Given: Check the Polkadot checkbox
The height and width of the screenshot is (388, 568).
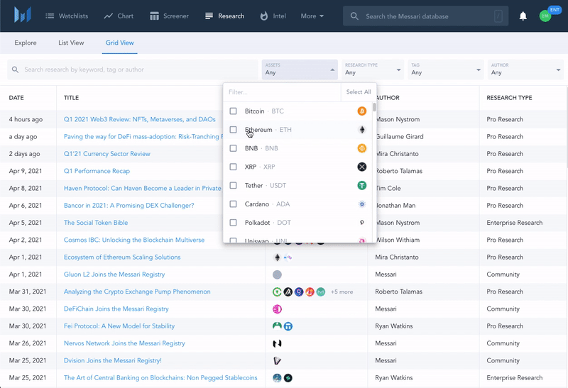Looking at the screenshot, I should (234, 223).
